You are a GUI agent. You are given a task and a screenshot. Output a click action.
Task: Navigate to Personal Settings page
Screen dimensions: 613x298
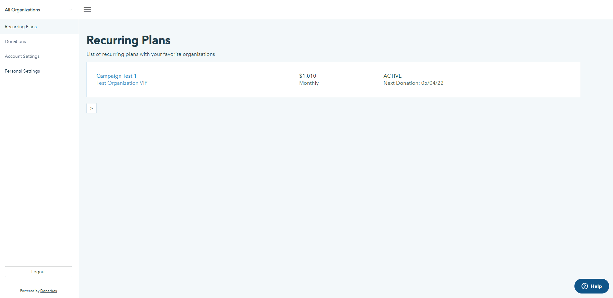[x=23, y=71]
